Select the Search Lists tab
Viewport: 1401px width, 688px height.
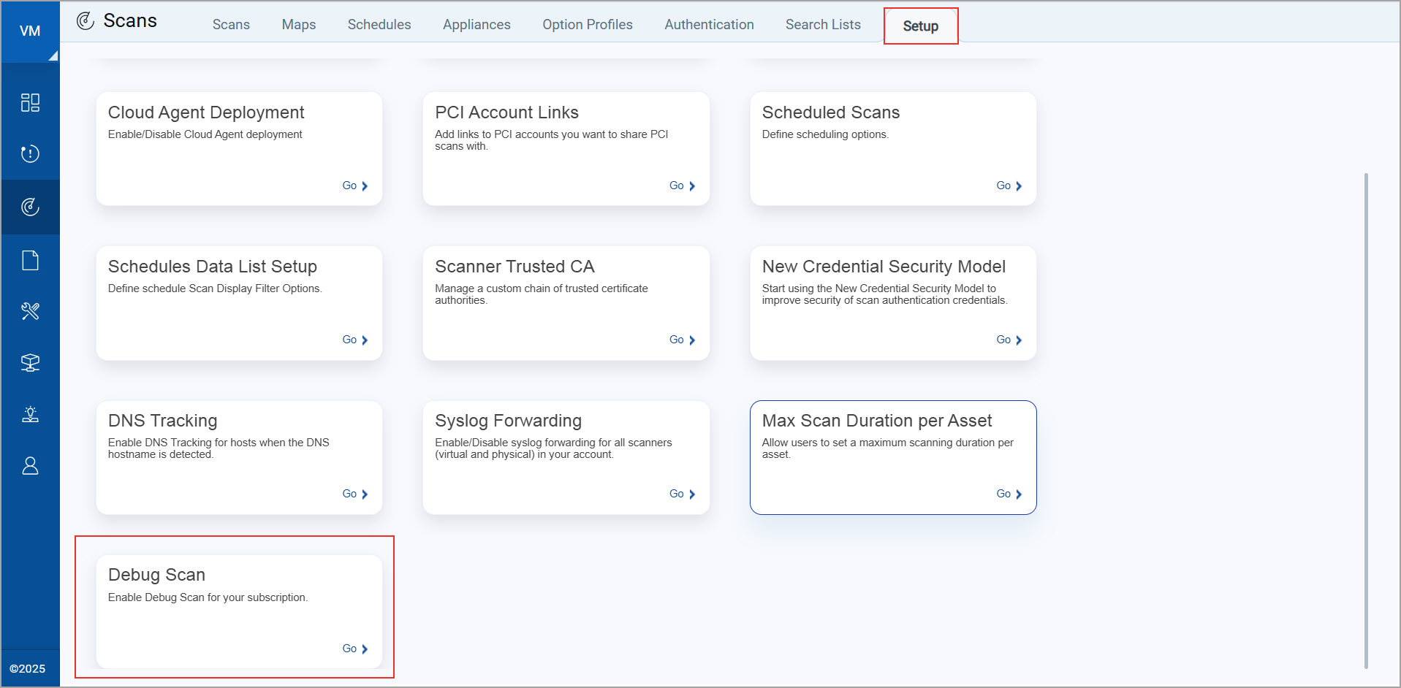coord(822,25)
